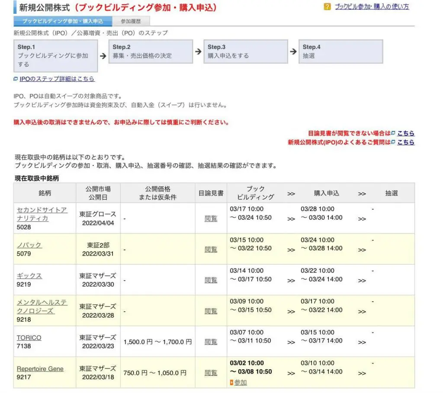
Task: Open the IPOのステップ詳細はこちら link
Action: point(57,79)
